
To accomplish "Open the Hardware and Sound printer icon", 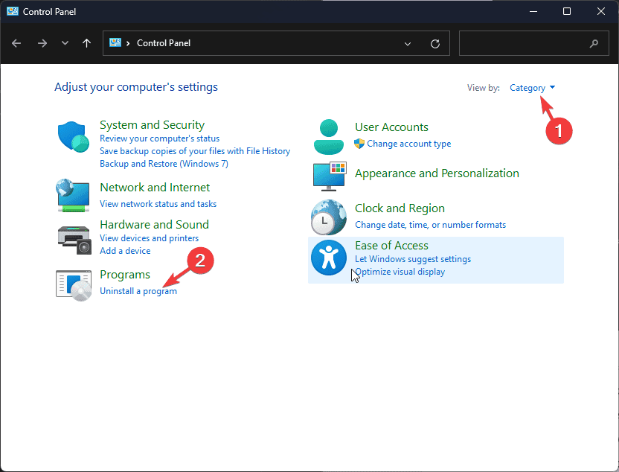I will coord(74,240).
